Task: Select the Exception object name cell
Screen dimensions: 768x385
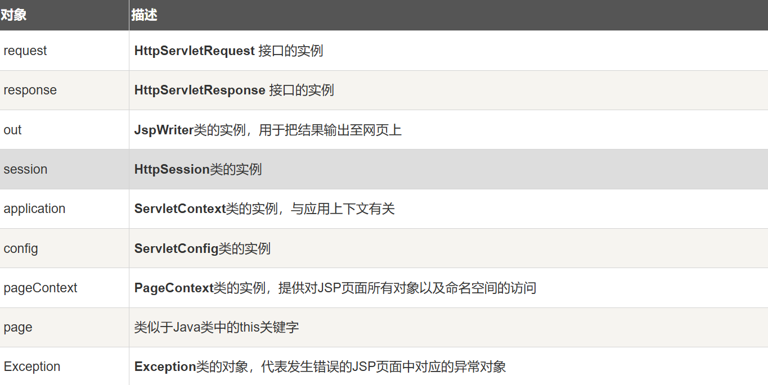Action: pos(32,366)
